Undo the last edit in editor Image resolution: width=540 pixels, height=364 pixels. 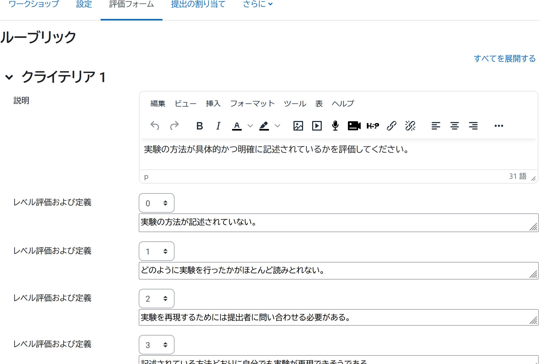coord(155,126)
